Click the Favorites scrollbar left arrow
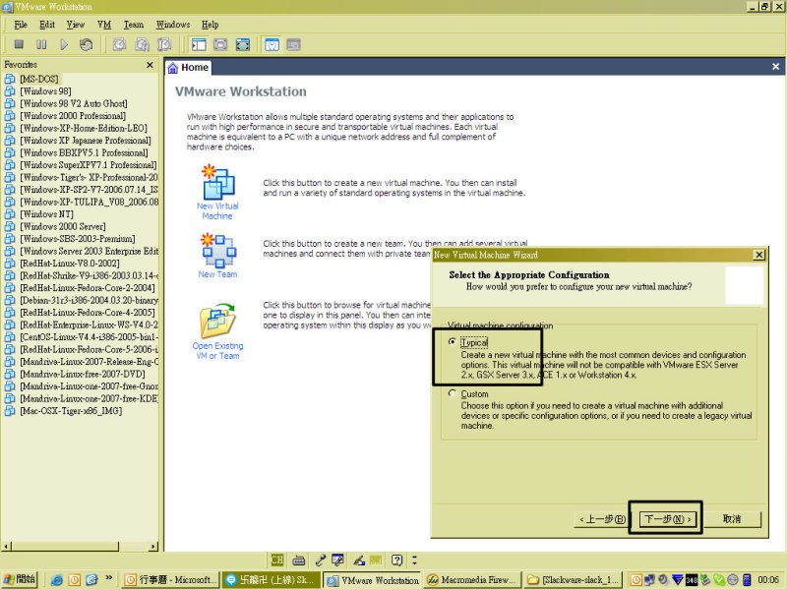Screen dimensions: 787x590 7,546
